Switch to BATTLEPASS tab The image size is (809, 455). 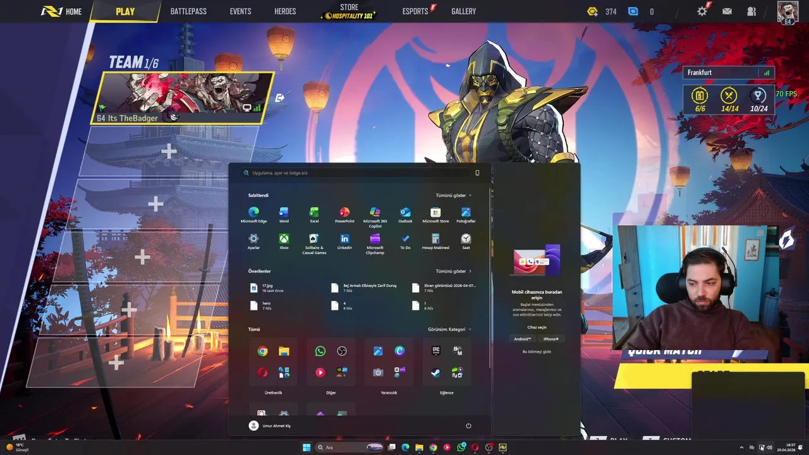pyautogui.click(x=188, y=11)
